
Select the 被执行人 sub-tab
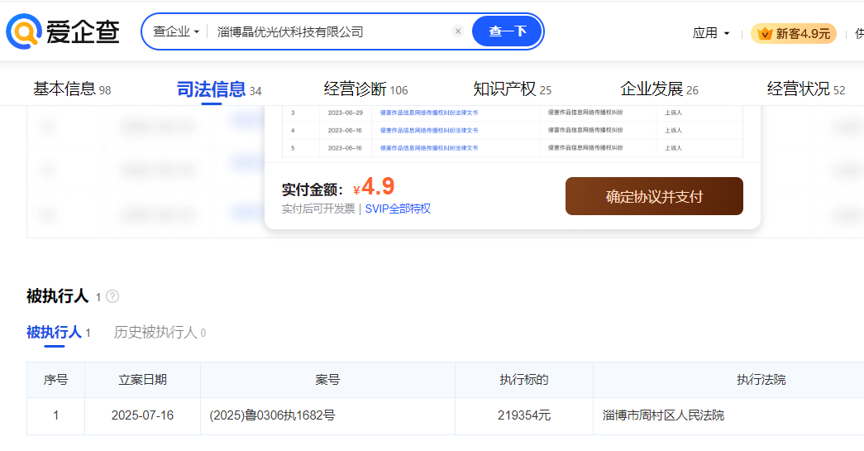[x=59, y=333]
